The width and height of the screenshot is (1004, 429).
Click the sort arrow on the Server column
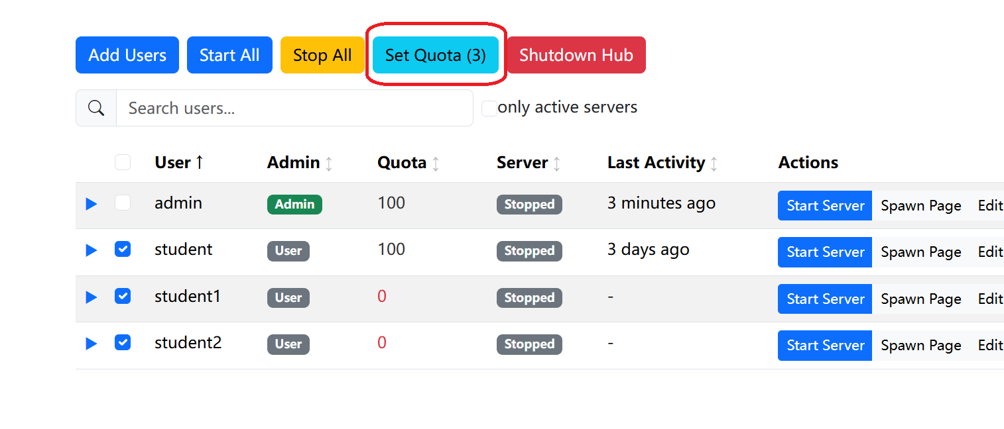tap(557, 162)
